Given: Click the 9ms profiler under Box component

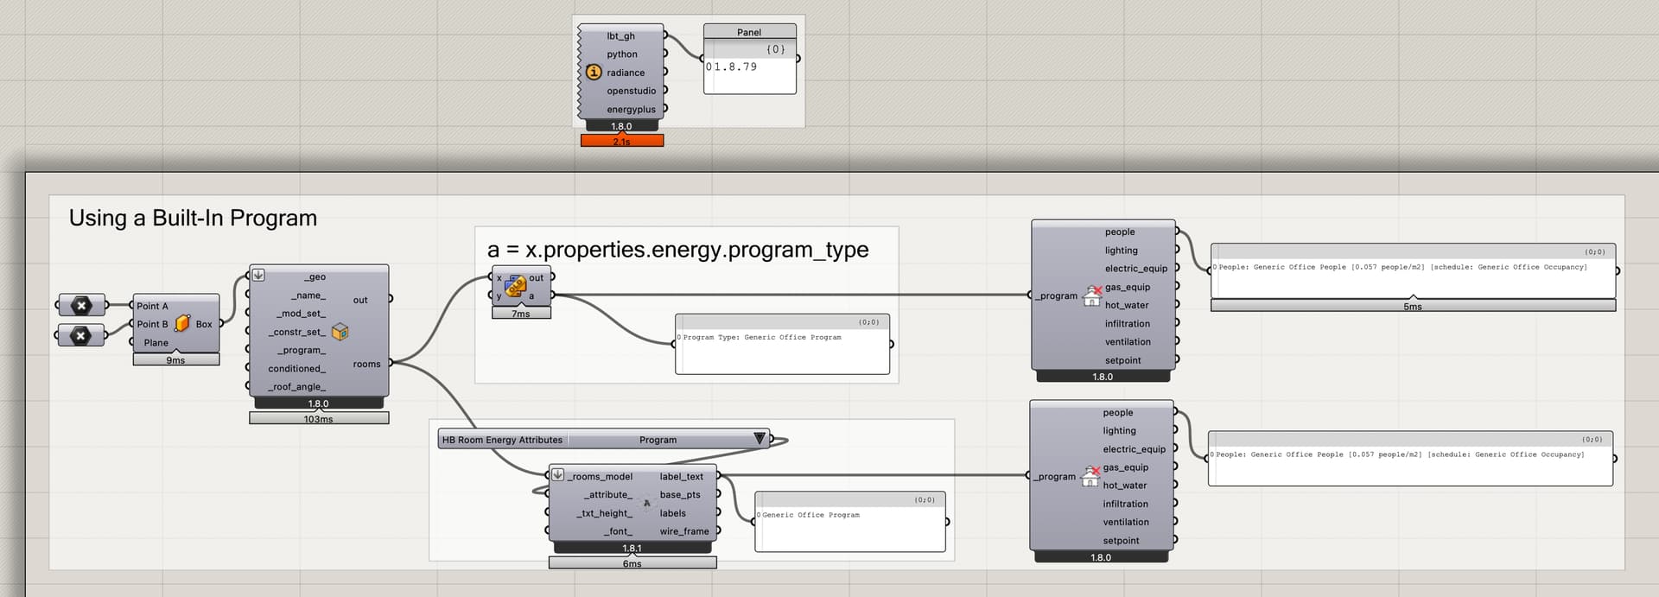Looking at the screenshot, I should [176, 360].
